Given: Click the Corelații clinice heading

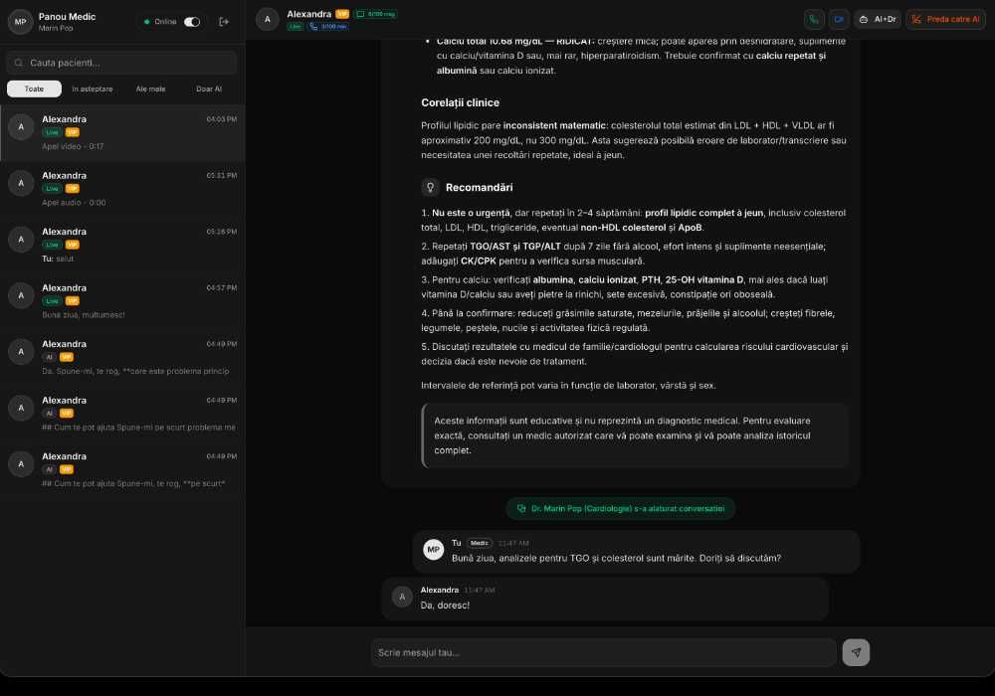Looking at the screenshot, I should click(x=460, y=102).
